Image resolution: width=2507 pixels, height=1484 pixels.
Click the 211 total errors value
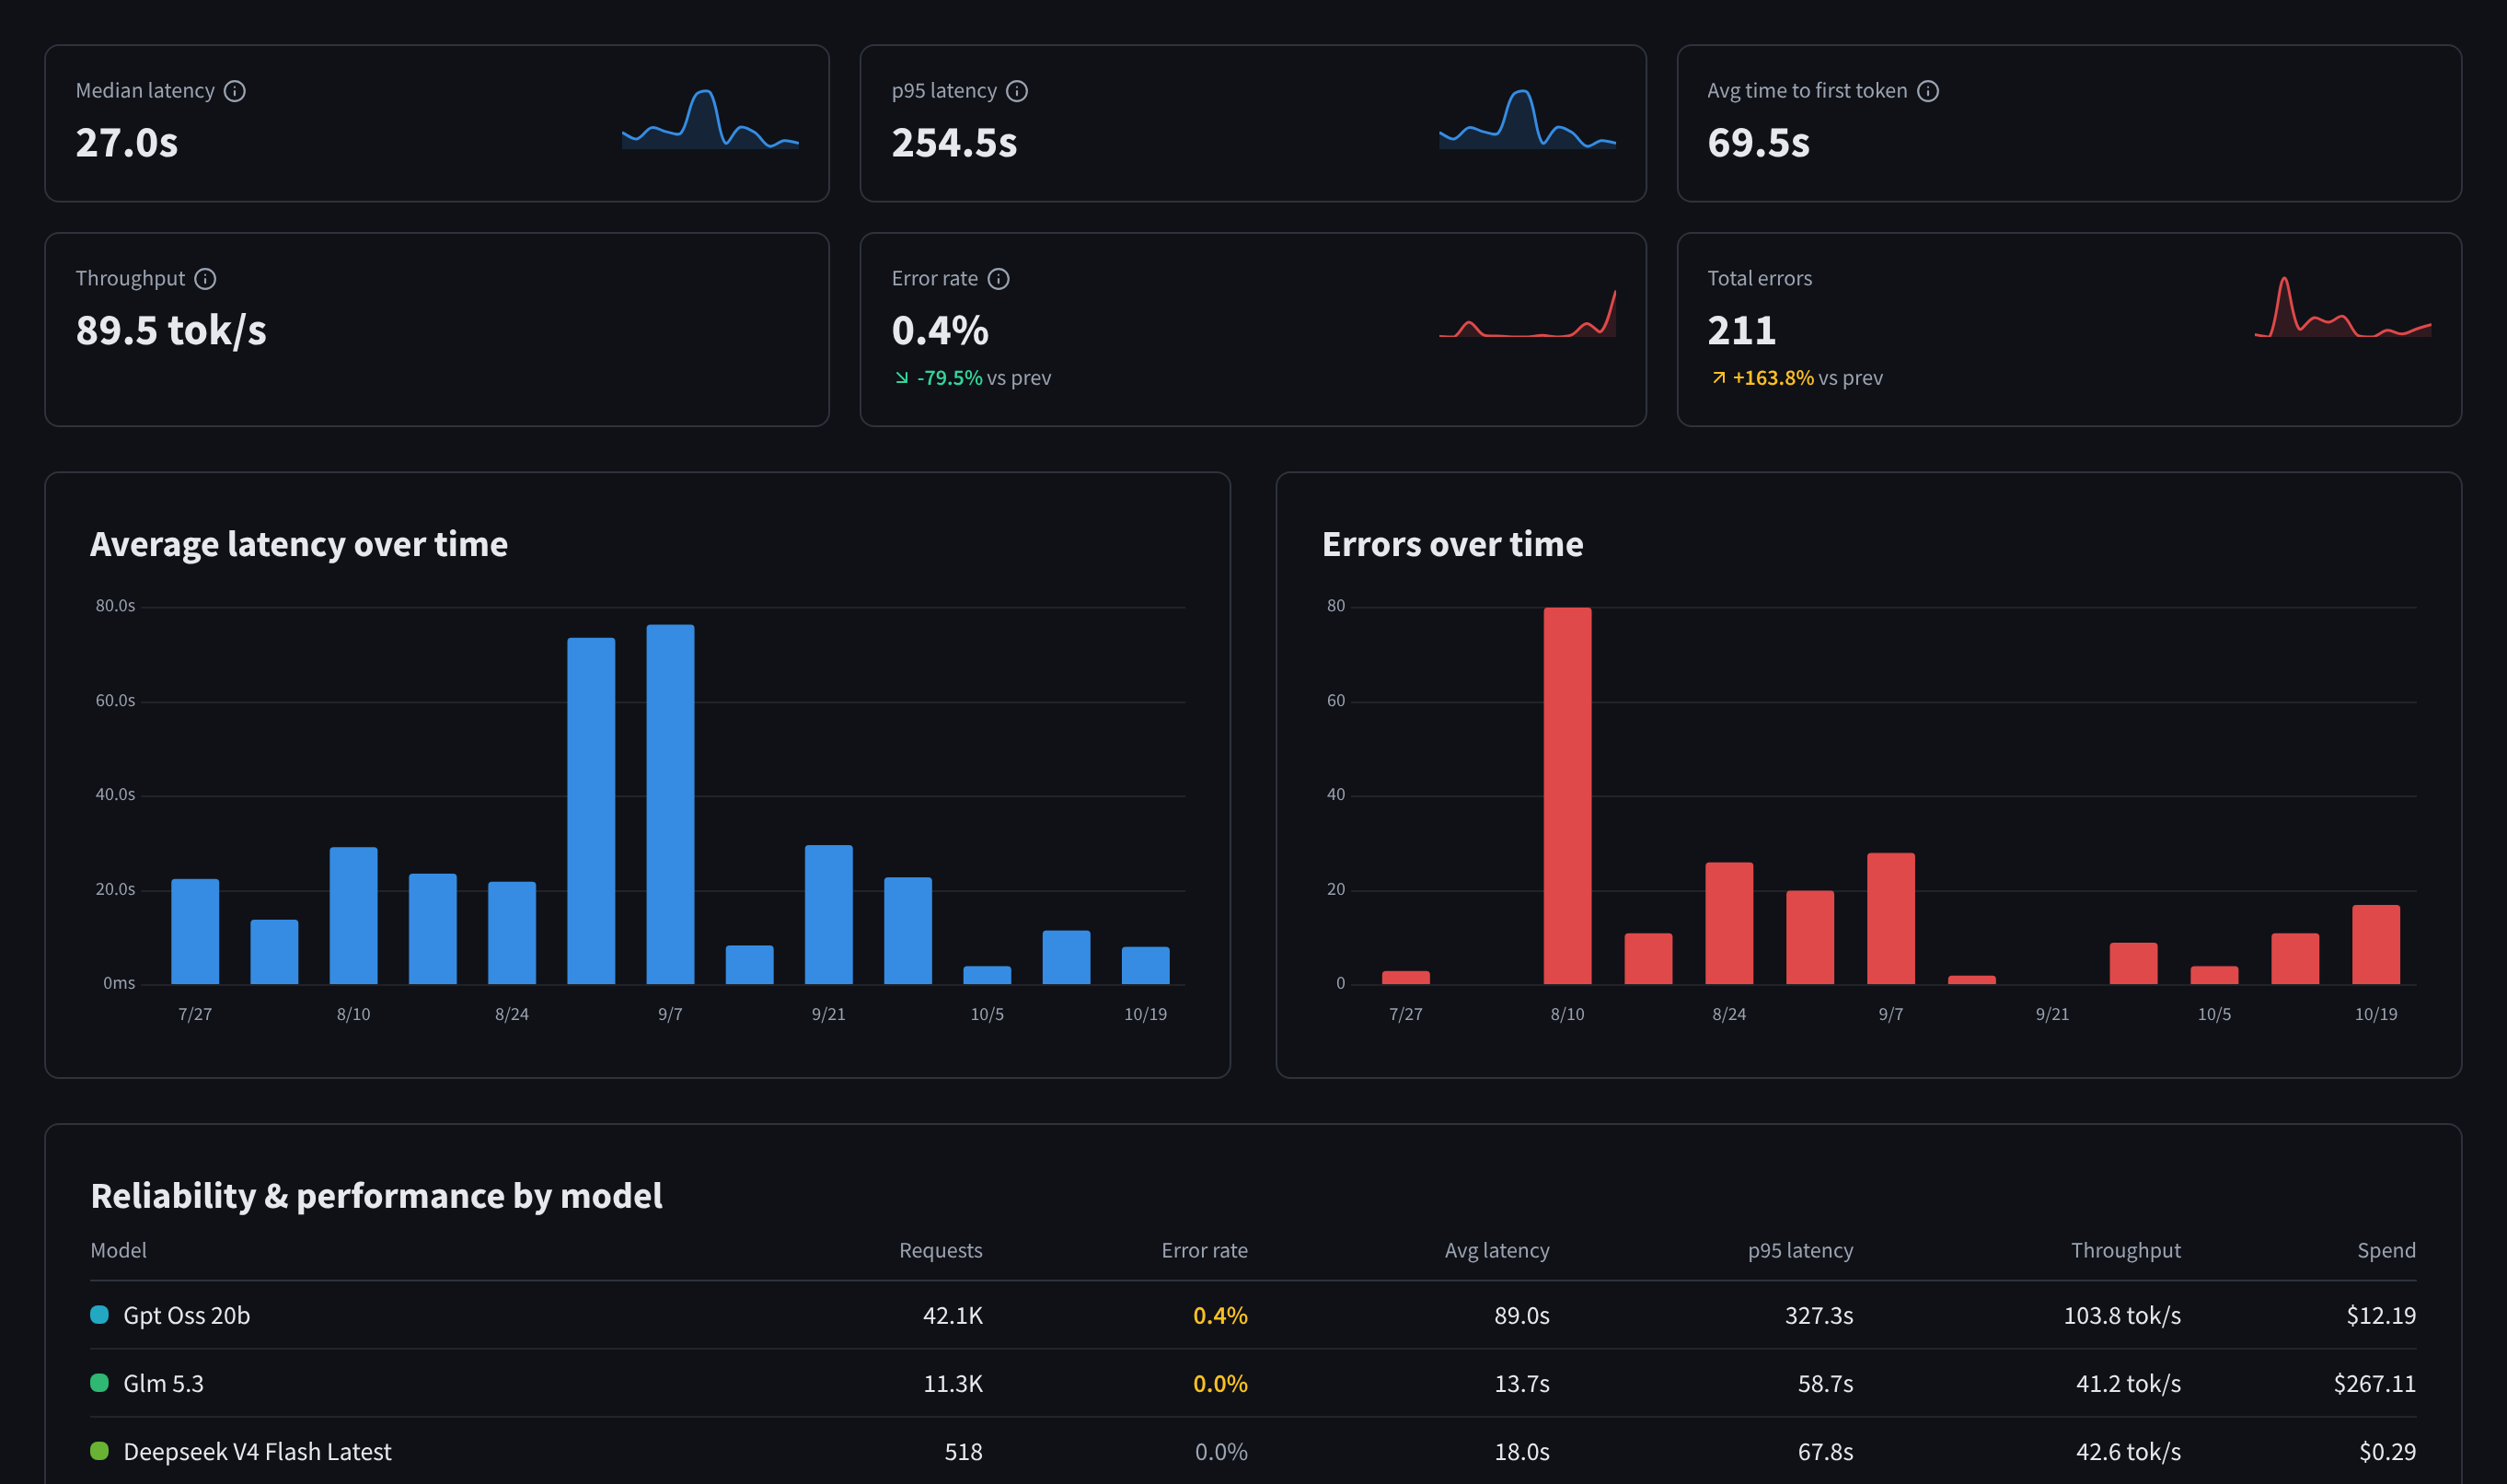click(1741, 331)
